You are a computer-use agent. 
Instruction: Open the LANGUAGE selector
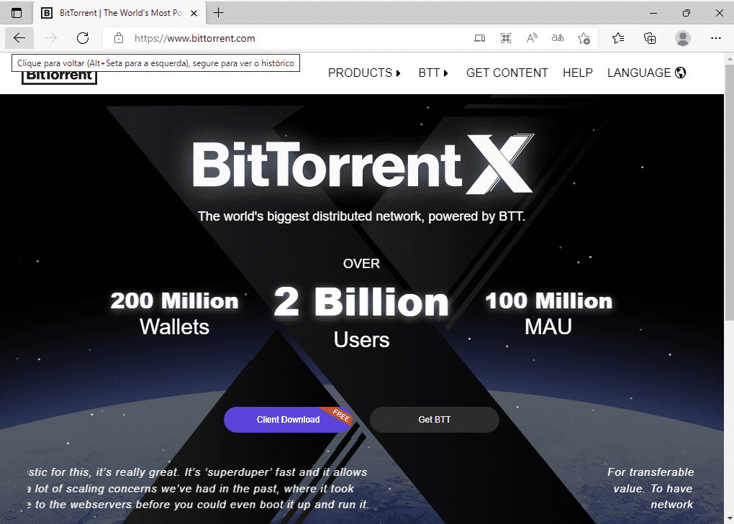[x=646, y=73]
